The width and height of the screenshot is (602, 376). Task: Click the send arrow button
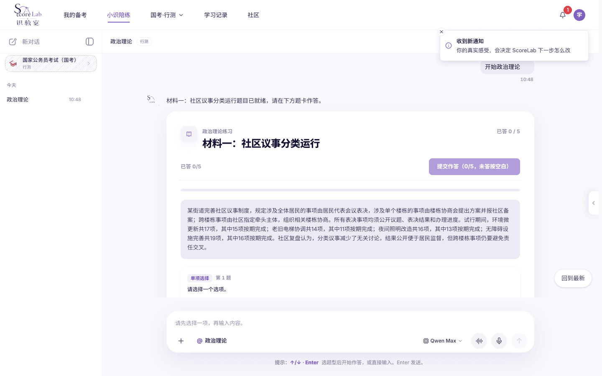[519, 341]
